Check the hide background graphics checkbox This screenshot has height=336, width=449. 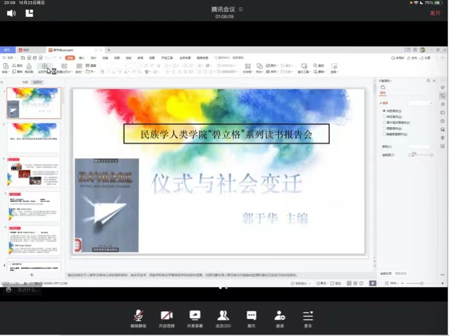[384, 134]
